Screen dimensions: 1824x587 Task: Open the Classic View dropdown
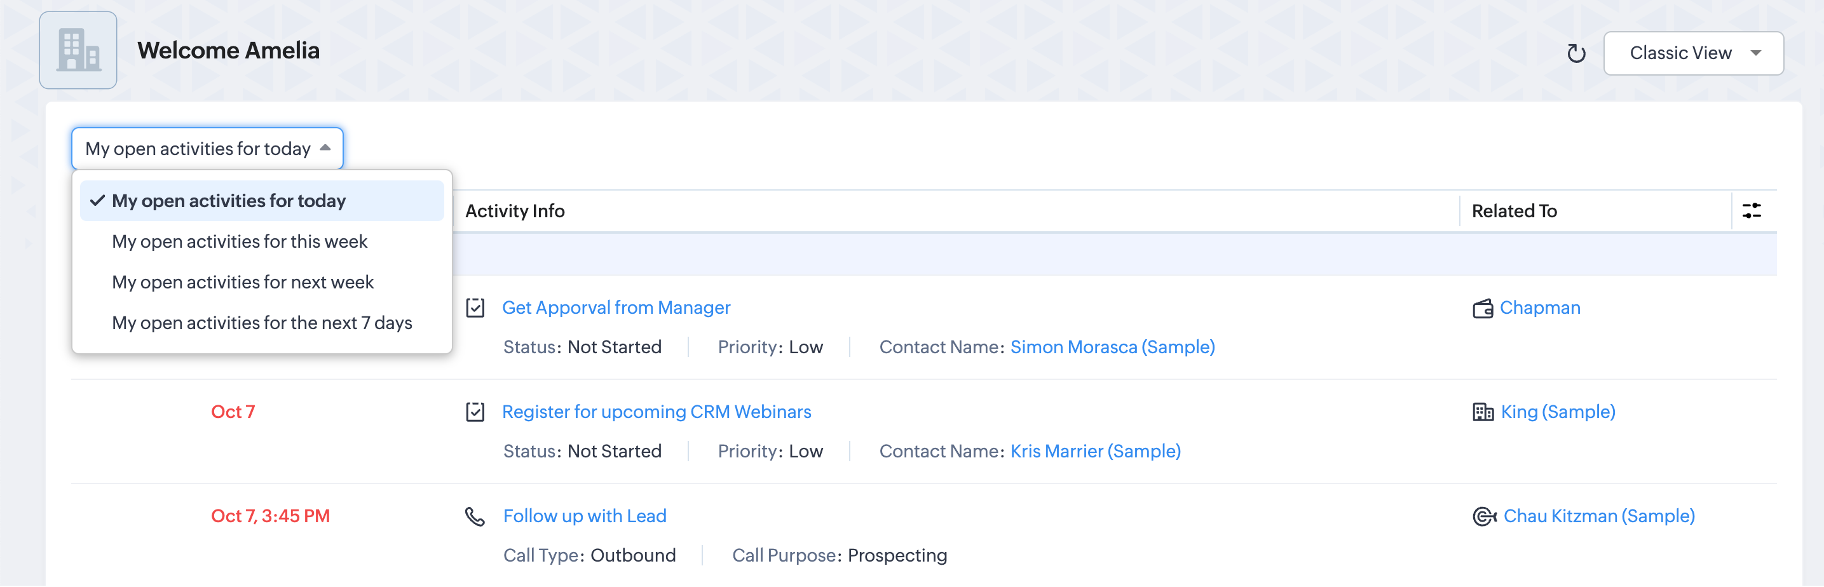(x=1693, y=53)
